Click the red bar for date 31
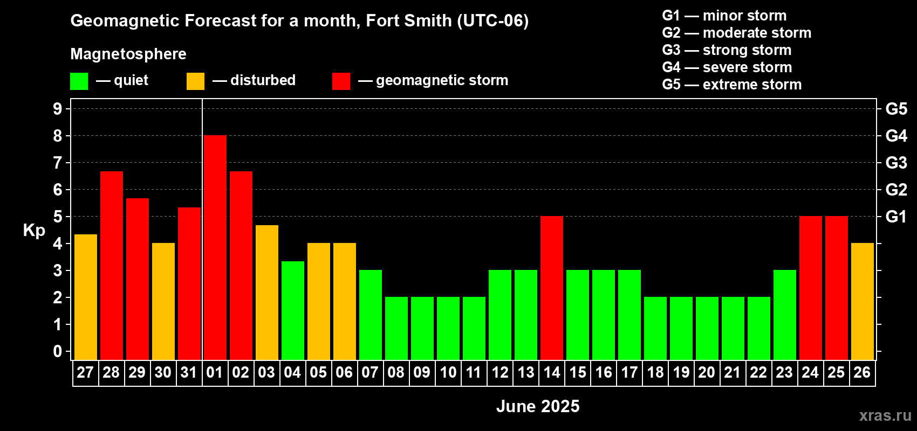917x431 pixels. (x=189, y=284)
